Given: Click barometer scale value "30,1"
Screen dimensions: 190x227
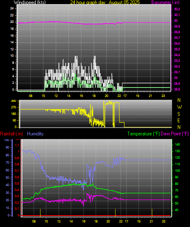Looking at the screenshot, I should (177, 15).
